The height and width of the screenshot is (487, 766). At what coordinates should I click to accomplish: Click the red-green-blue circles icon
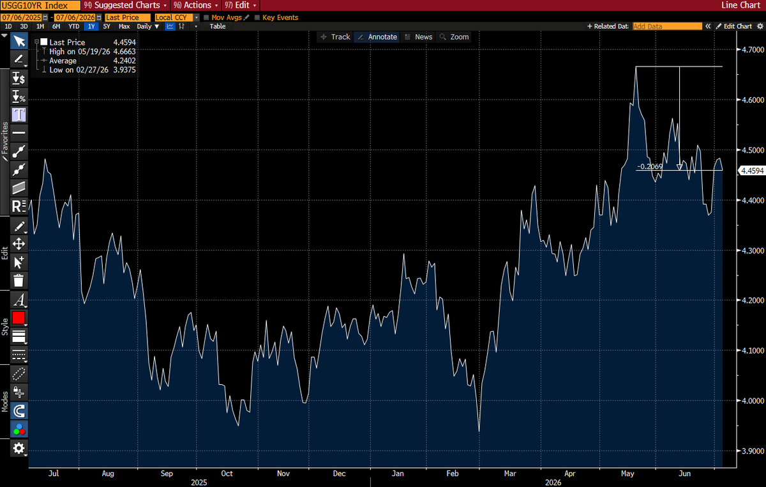pyautogui.click(x=19, y=429)
